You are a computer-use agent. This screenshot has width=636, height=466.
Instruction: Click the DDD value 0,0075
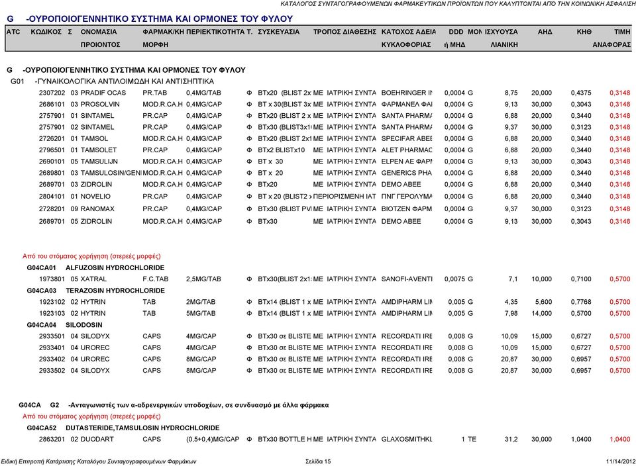tap(454, 279)
